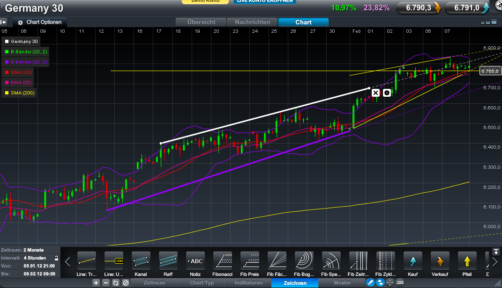Image resolution: width=502 pixels, height=288 pixels.
Task: Zoom out with the minus button
Action: 106,283
